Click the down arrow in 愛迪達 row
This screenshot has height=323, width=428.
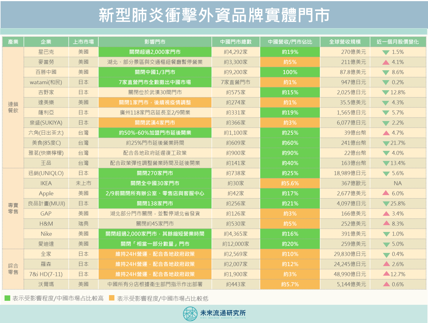[x=386, y=244]
